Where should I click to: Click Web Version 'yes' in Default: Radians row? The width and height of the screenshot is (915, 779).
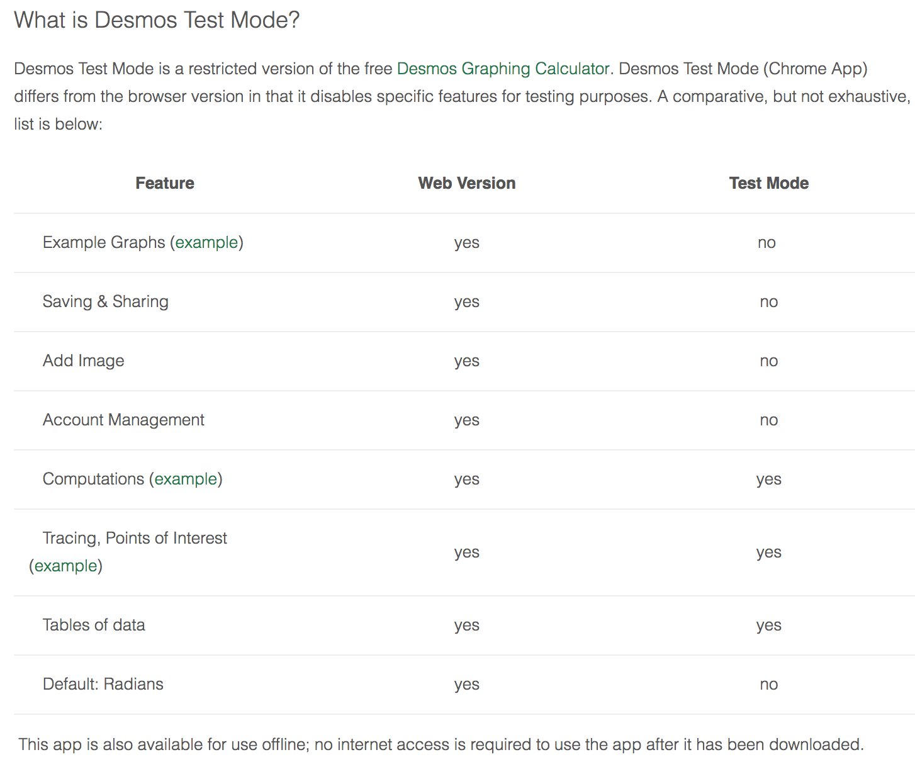tap(467, 685)
